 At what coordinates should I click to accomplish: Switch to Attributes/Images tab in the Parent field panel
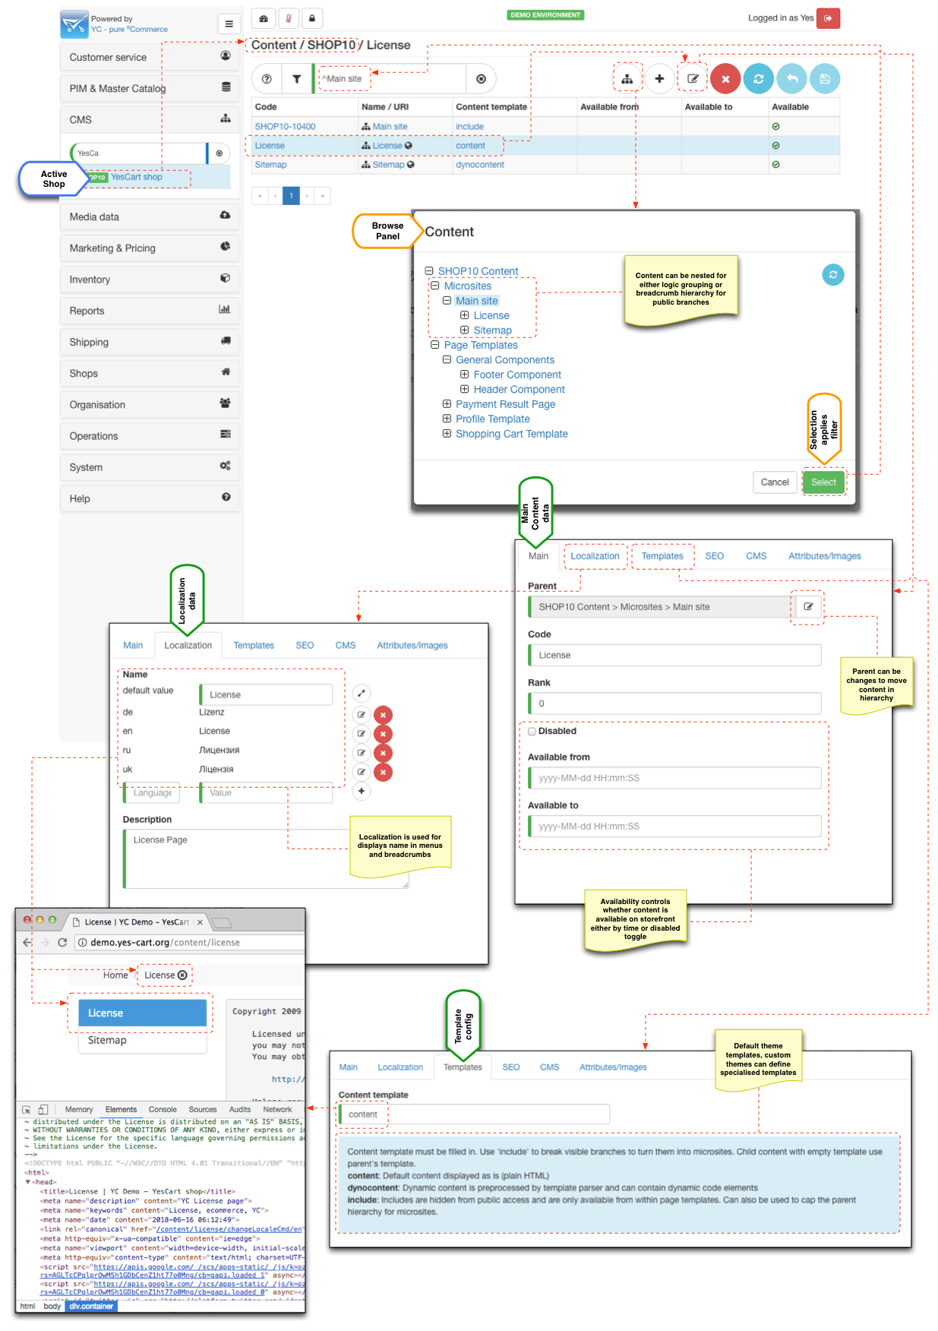(824, 556)
